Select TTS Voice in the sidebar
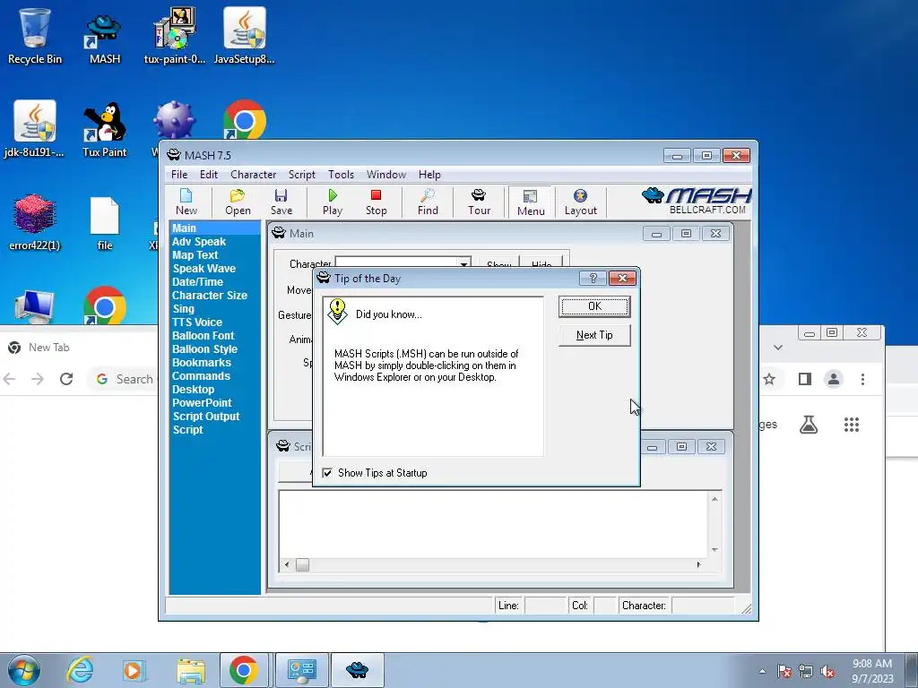 coord(196,322)
